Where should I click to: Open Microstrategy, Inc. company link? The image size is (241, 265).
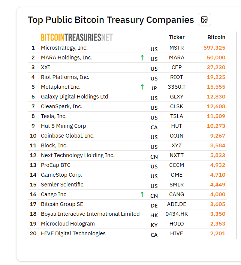click(x=64, y=48)
